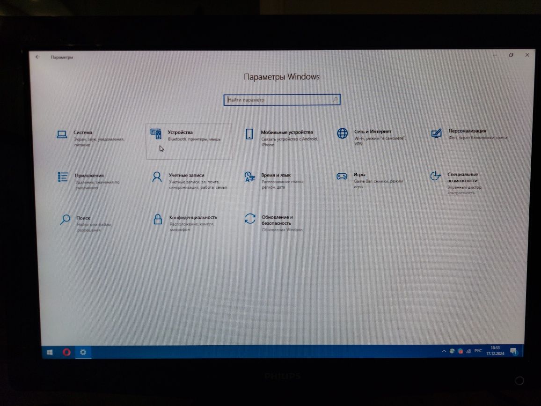Open the Игры gamepad icon

pos(342,177)
